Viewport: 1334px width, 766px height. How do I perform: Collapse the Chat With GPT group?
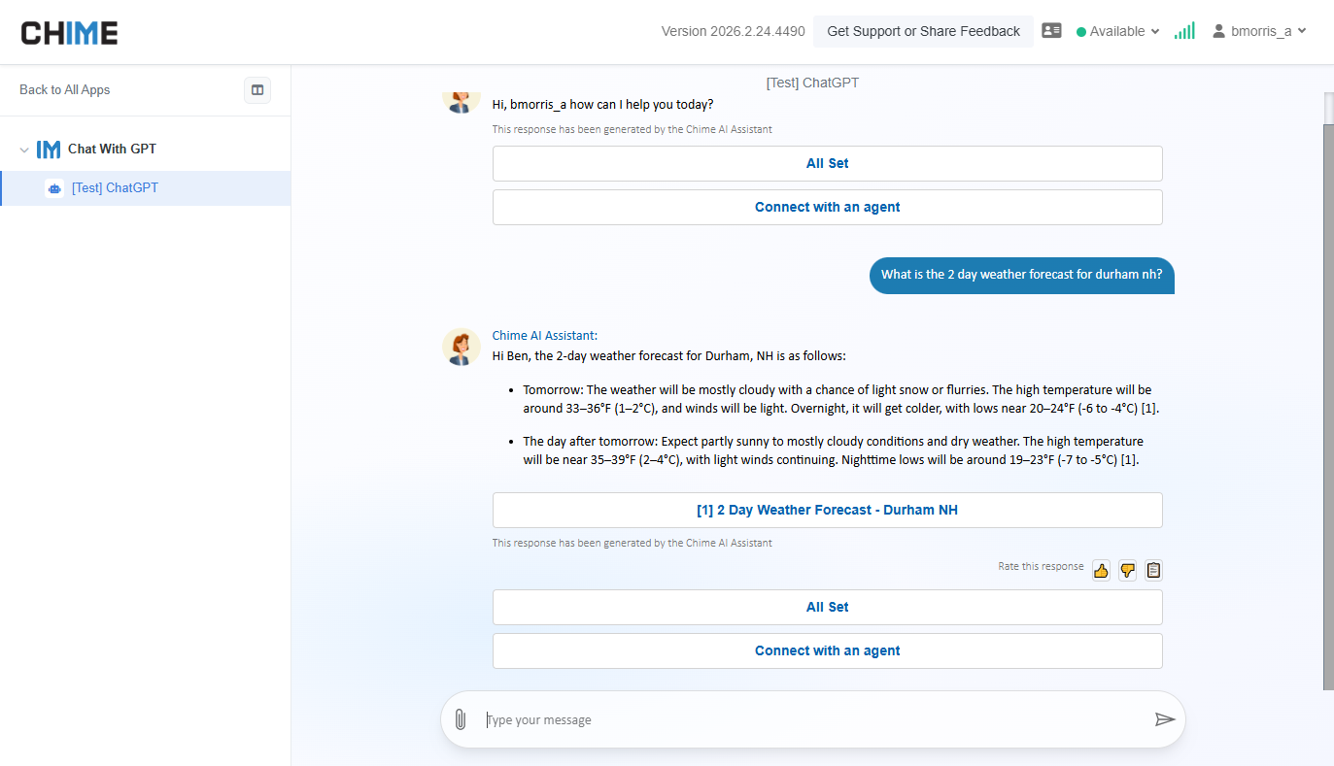click(24, 150)
